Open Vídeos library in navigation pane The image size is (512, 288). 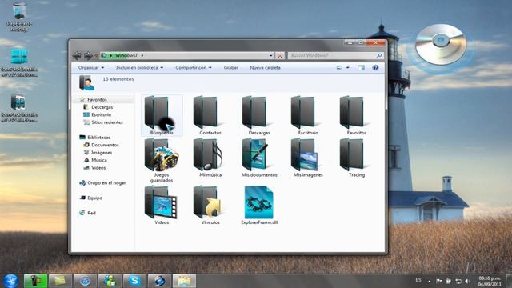tap(98, 167)
